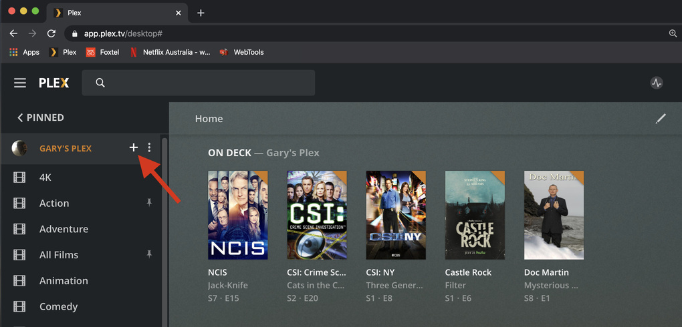Select the GARY'S PLEX server heading

click(x=66, y=149)
